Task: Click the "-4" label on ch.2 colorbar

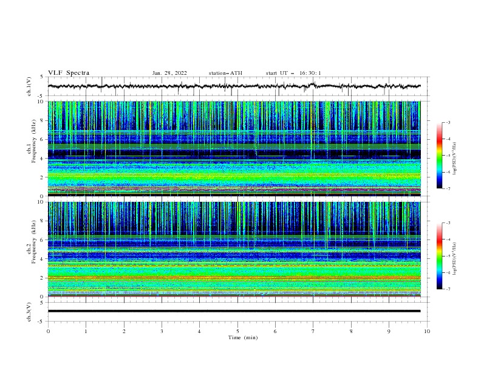Action: point(448,239)
